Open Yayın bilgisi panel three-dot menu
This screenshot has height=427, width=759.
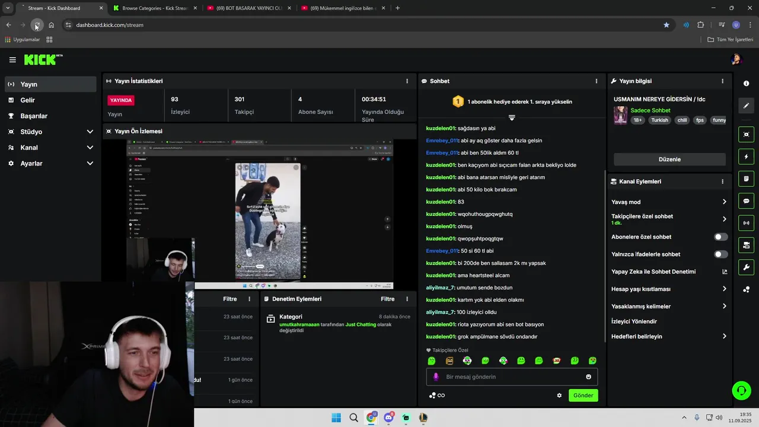coord(722,81)
